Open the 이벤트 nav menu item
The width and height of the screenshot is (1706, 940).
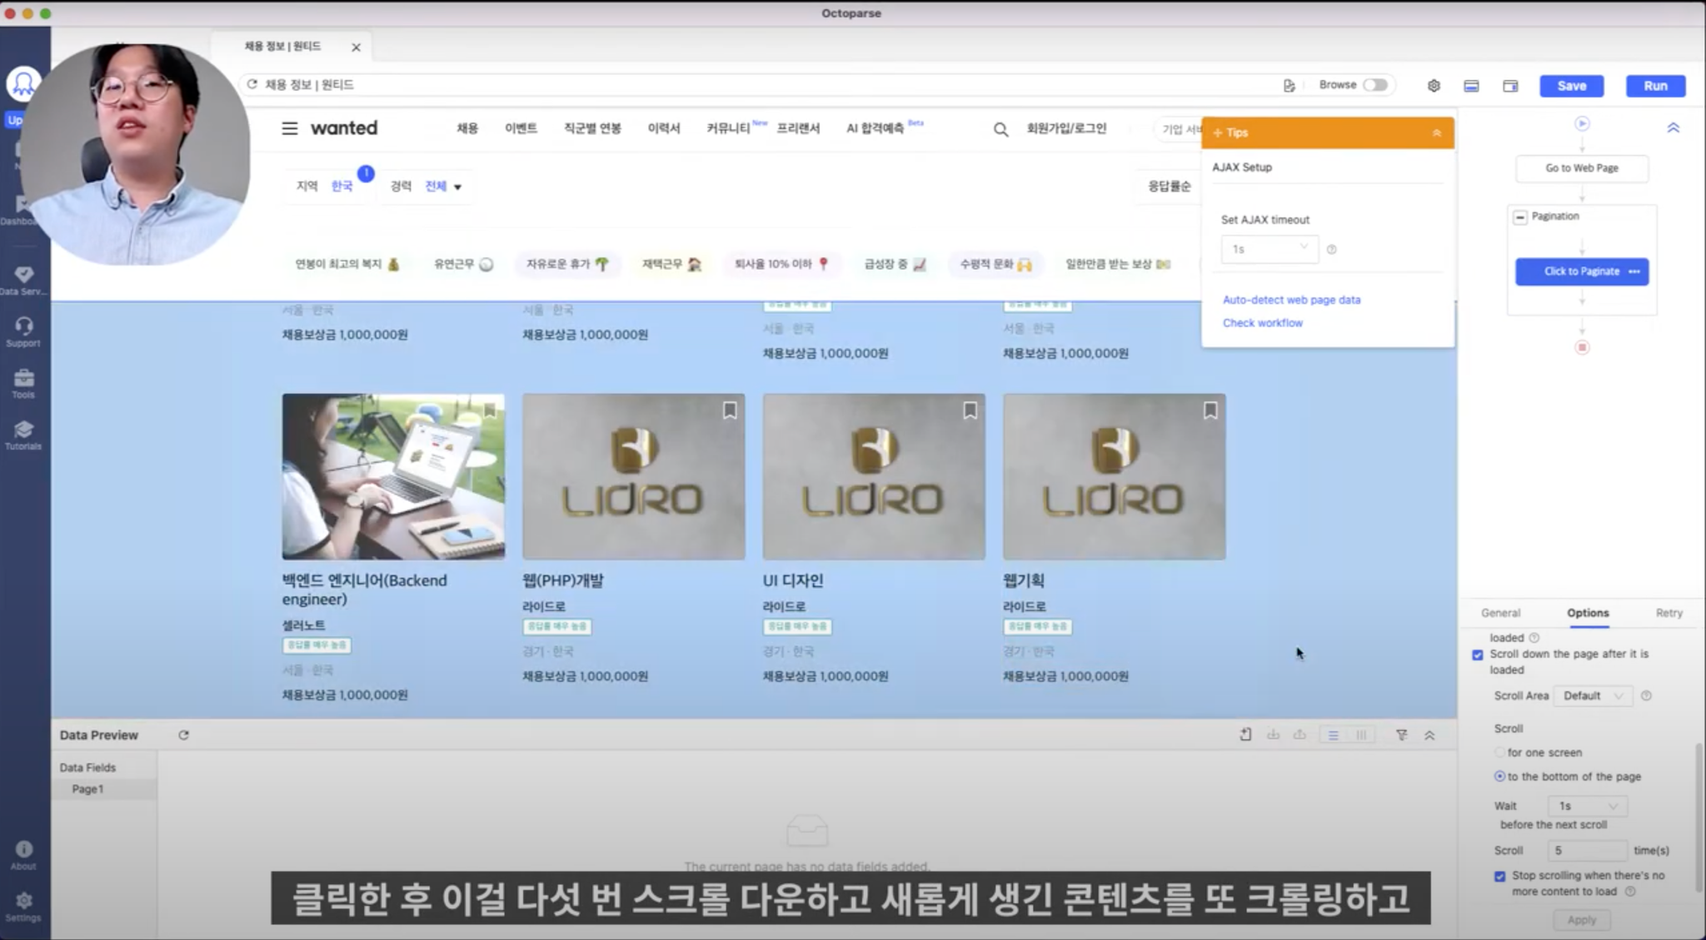click(521, 128)
